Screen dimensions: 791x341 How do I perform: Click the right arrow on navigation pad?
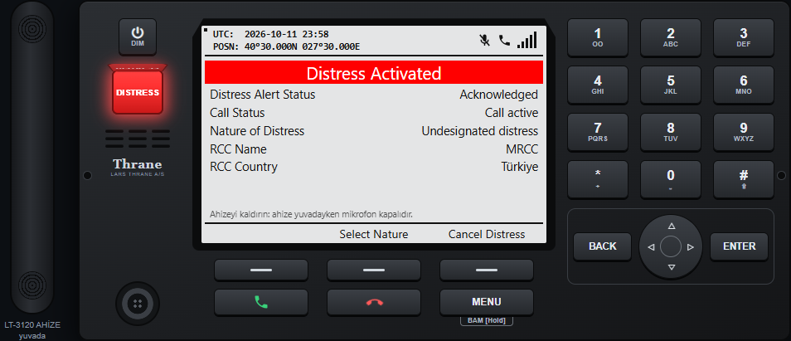(x=692, y=247)
